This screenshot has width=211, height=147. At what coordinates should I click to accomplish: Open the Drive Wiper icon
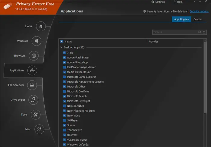(x=33, y=100)
